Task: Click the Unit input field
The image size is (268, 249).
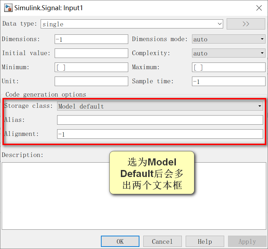Action: tap(91, 81)
